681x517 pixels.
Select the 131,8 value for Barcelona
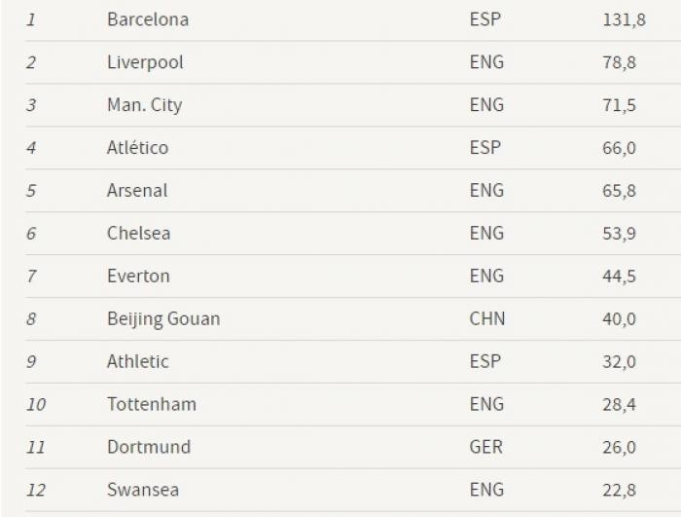[625, 20]
